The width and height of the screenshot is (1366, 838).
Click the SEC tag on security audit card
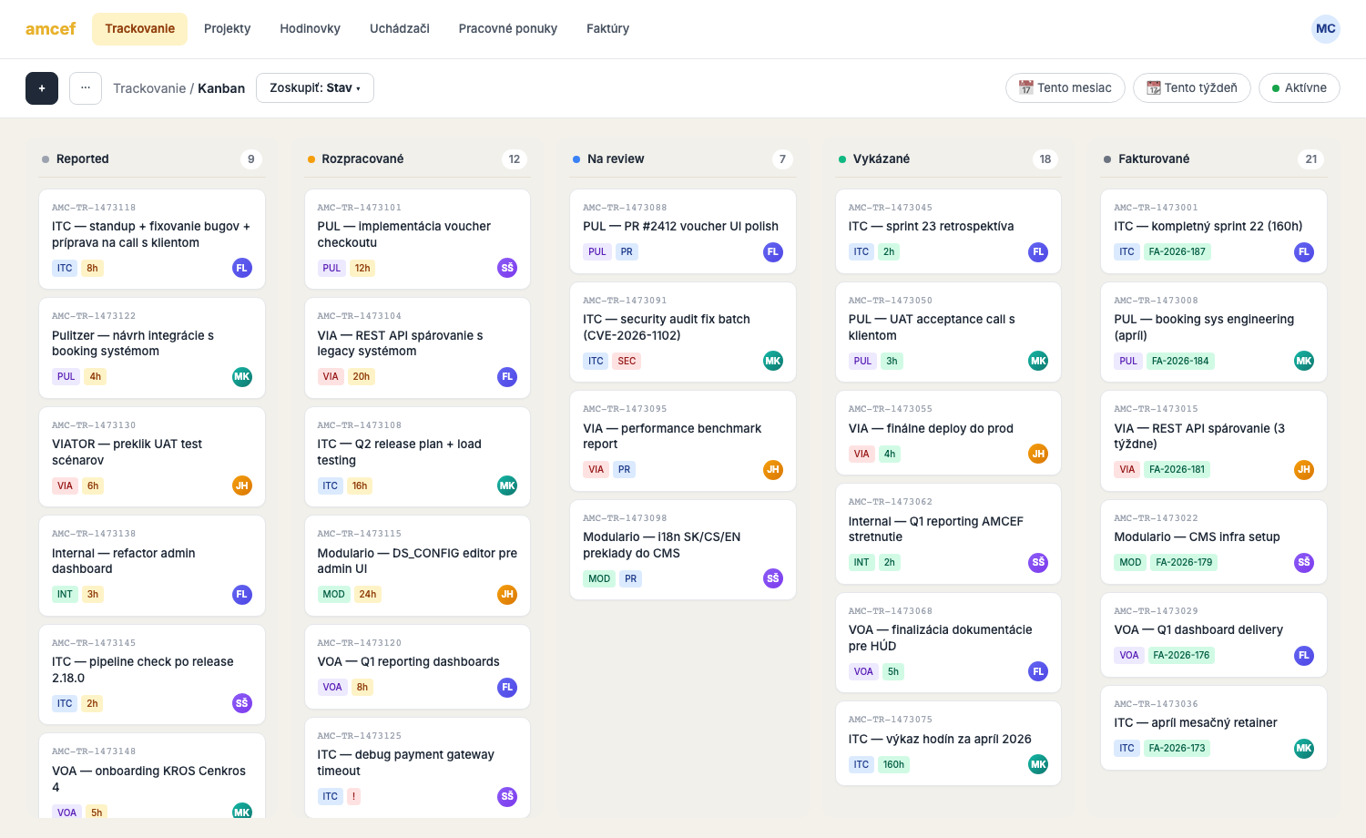click(627, 361)
